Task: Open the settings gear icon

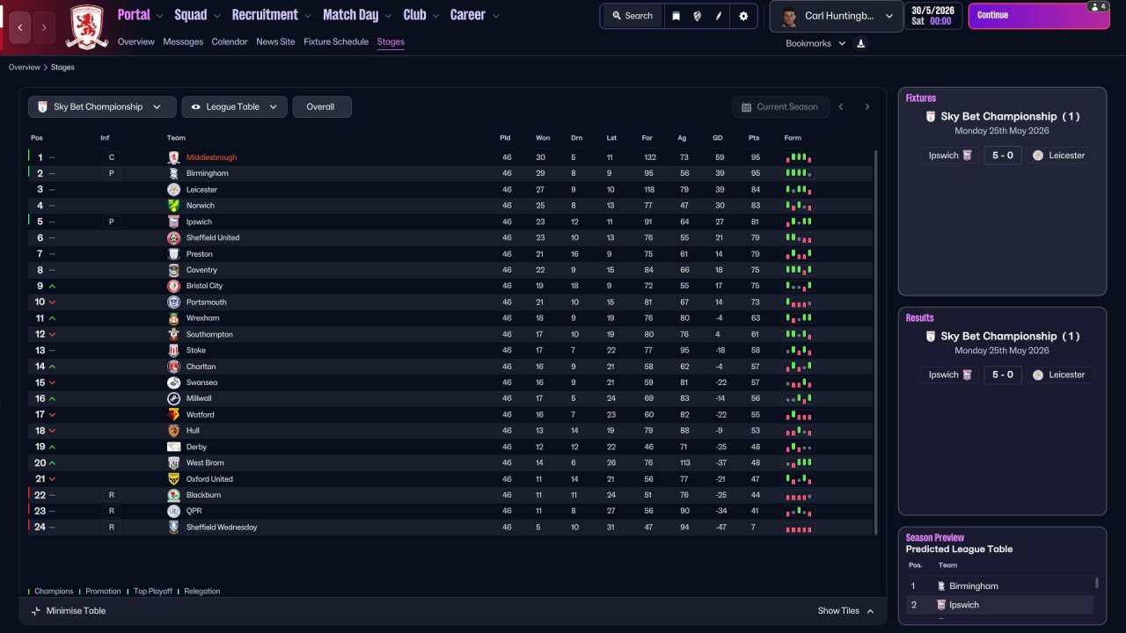Action: (x=743, y=16)
